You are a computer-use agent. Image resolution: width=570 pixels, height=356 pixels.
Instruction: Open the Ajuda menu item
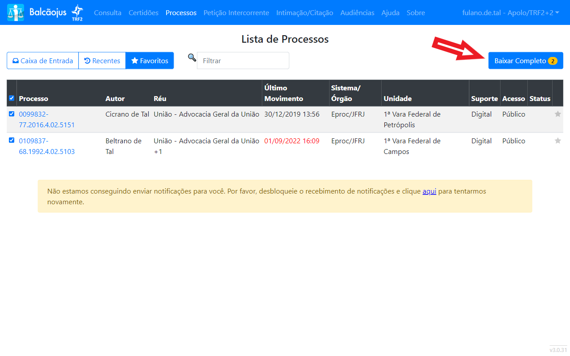[391, 13]
